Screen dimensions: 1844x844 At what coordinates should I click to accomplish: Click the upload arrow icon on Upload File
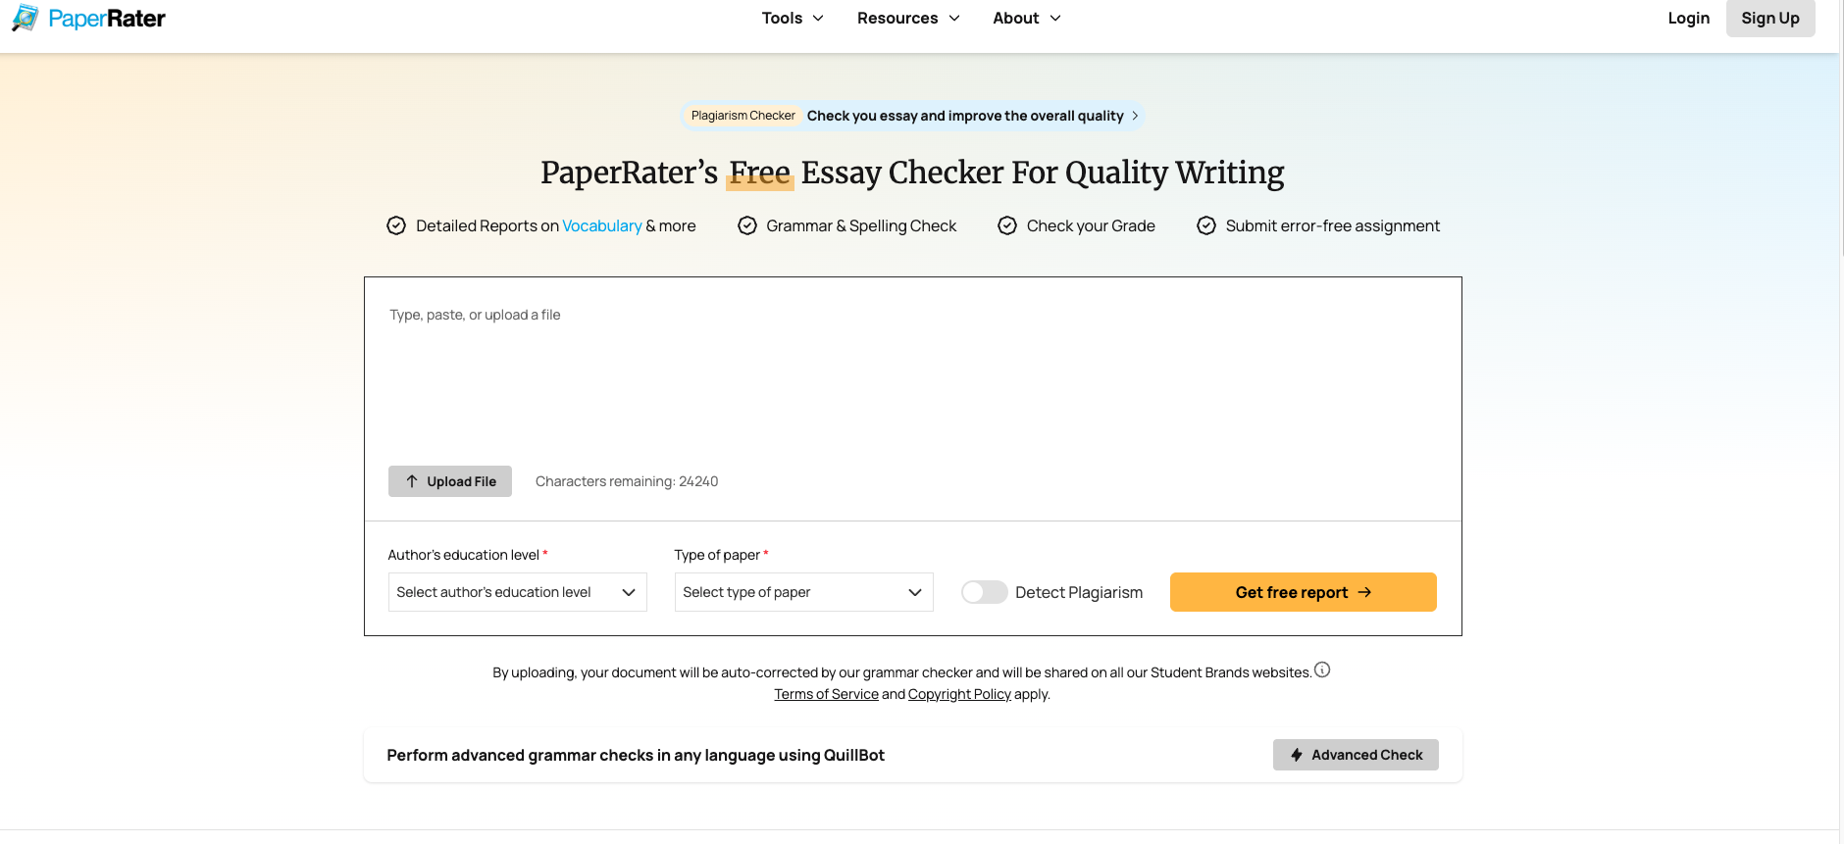click(x=413, y=481)
